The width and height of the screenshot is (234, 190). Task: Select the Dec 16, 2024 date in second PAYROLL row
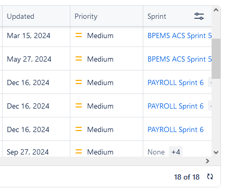(x=28, y=106)
